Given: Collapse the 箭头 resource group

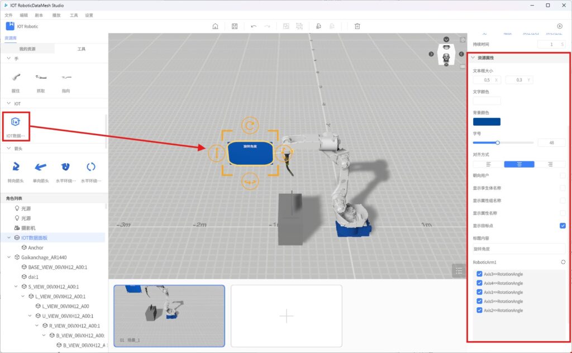Looking at the screenshot, I should 8,149.
